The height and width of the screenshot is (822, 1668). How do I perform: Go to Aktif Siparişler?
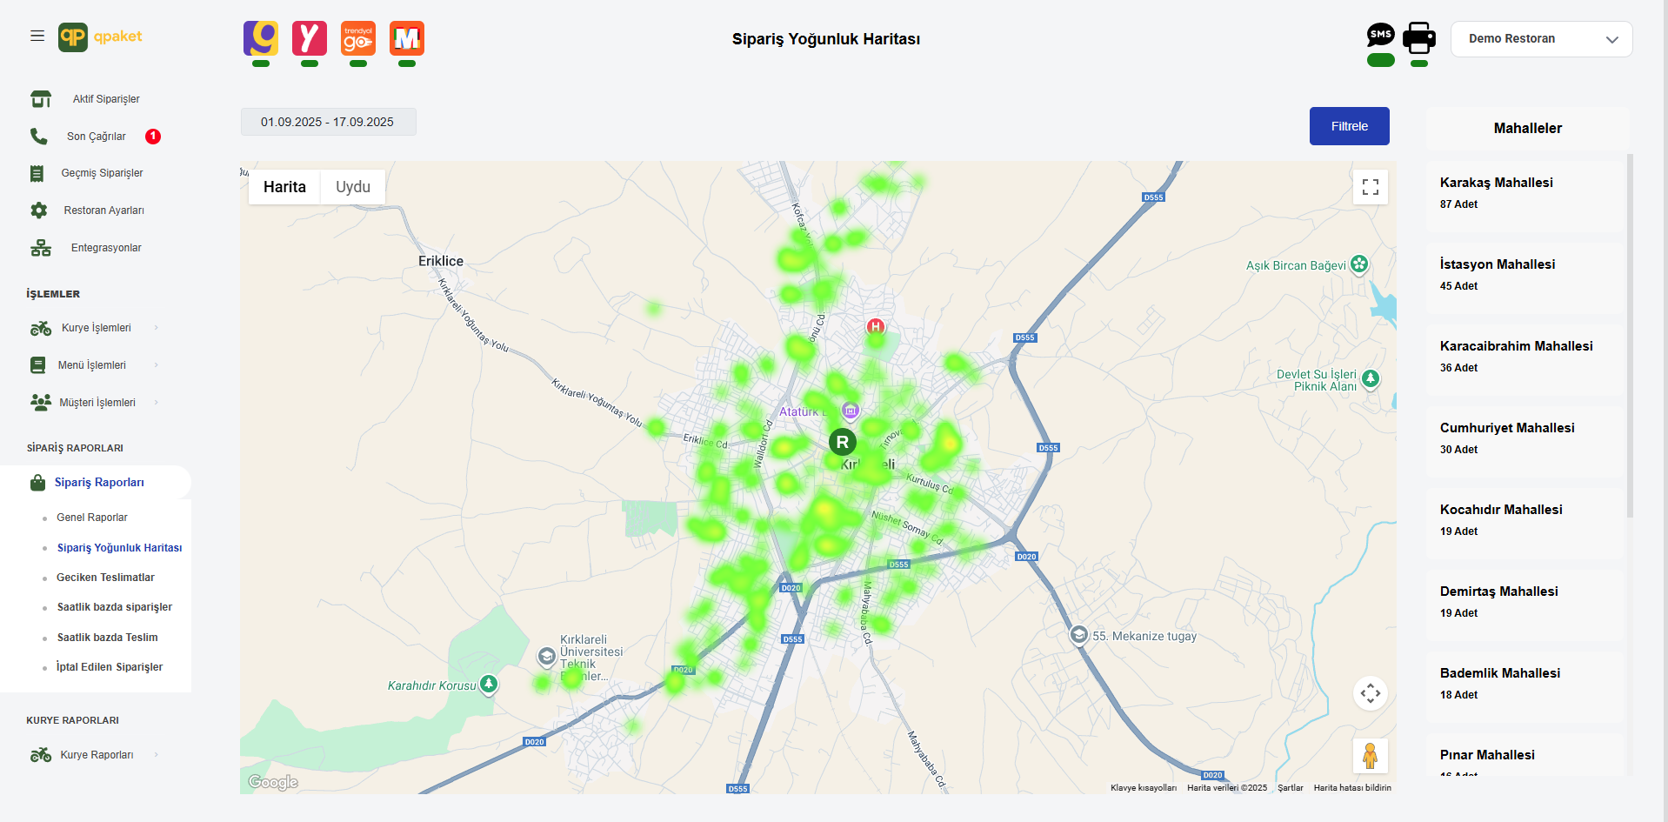105,99
